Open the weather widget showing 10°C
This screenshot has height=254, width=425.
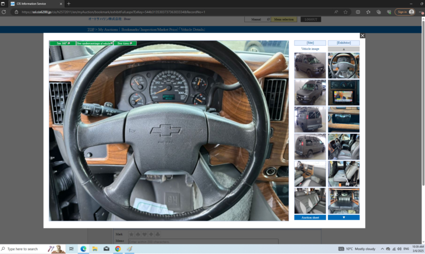tap(357, 249)
